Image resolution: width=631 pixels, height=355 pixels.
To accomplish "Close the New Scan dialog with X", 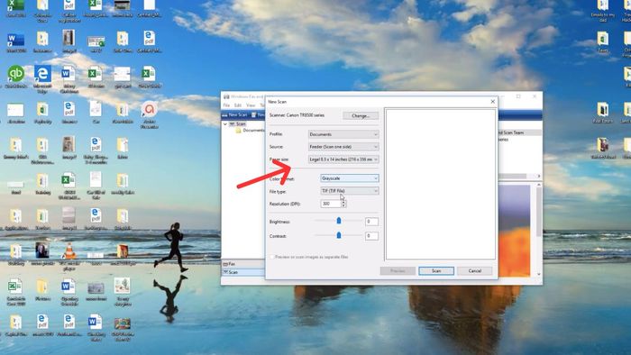I will coord(492,102).
